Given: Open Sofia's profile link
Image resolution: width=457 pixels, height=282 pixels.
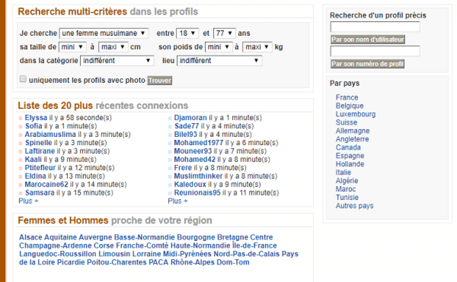Looking at the screenshot, I should pyautogui.click(x=33, y=126).
